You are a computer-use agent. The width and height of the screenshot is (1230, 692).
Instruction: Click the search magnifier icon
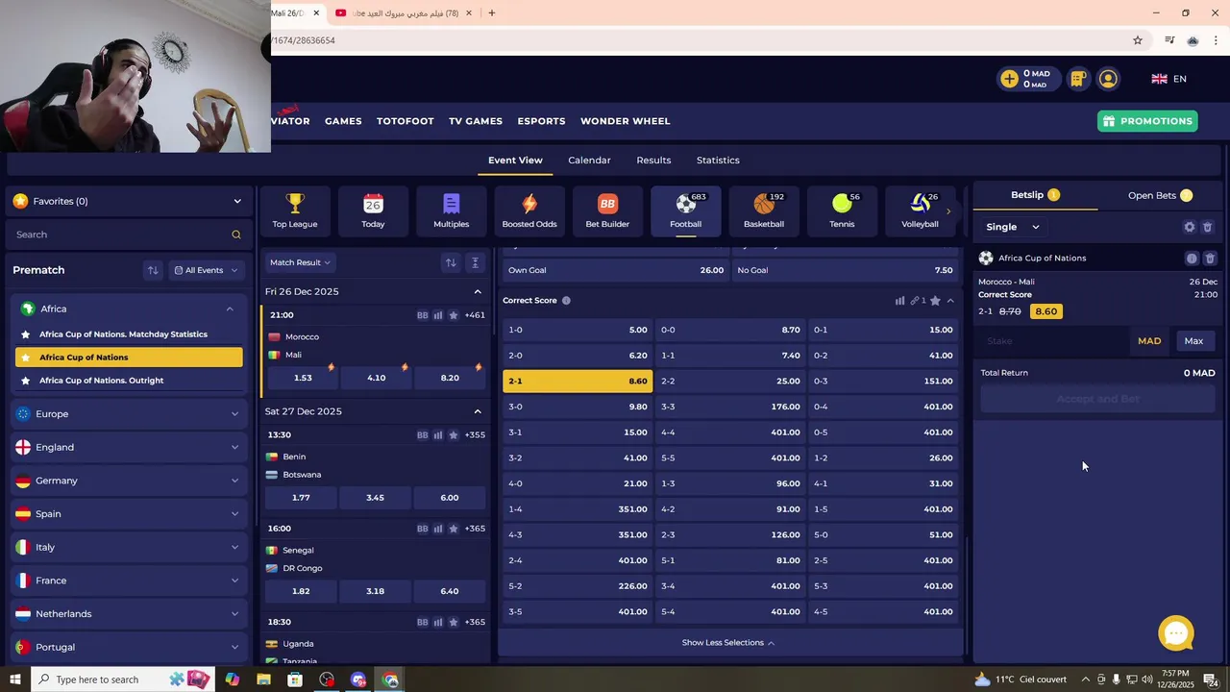click(x=236, y=235)
